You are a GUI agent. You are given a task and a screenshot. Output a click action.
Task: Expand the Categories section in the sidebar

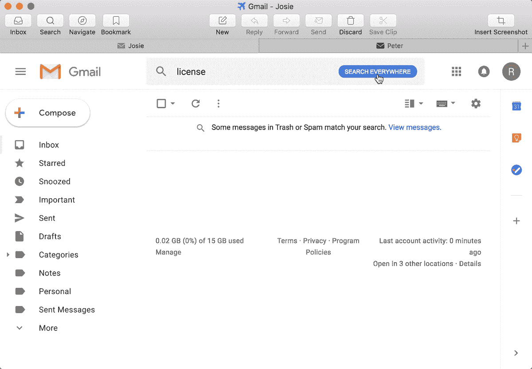(8, 255)
